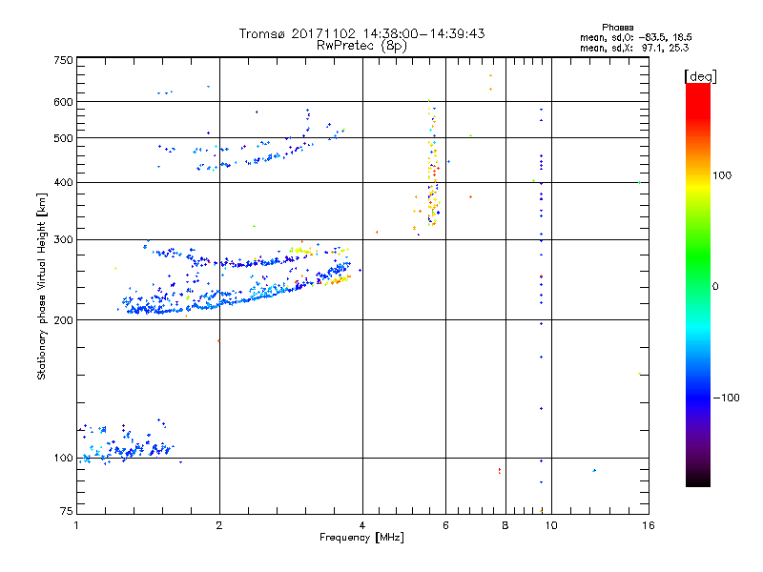Click the 'mean, sd,O: -83.5, 18.5' line

tap(636, 38)
